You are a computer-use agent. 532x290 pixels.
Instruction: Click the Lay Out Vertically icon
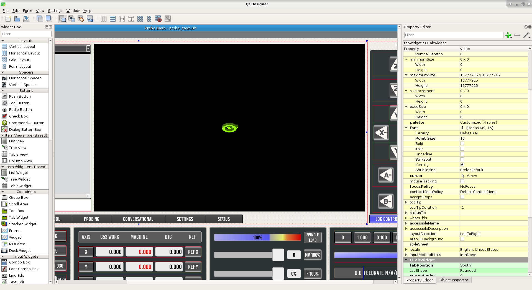coord(113,19)
